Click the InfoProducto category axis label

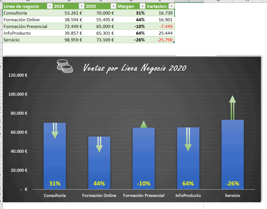[x=188, y=196]
